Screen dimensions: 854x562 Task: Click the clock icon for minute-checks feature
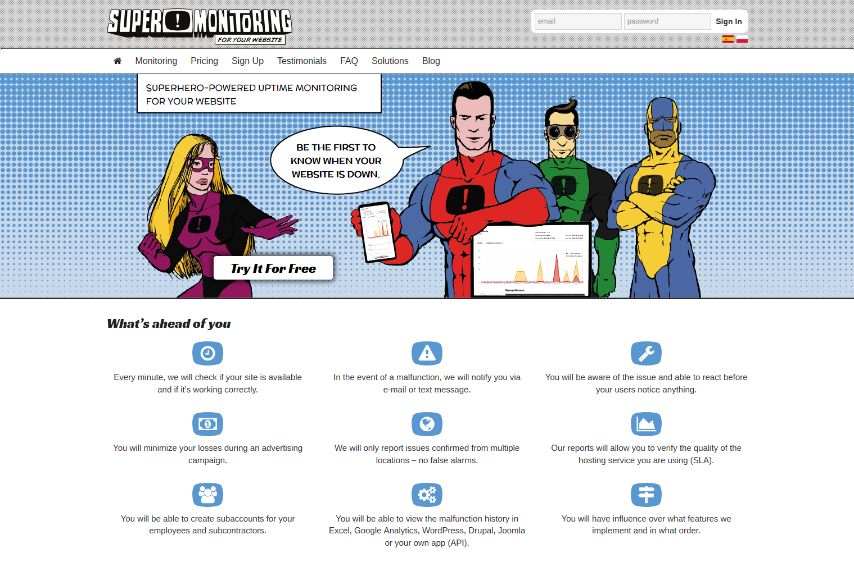tap(207, 353)
